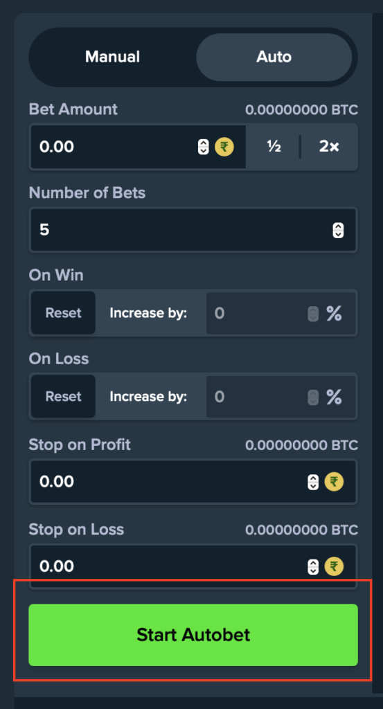This screenshot has width=383, height=709.
Task: Click Stop on Loss stepper arrows
Action: pyautogui.click(x=313, y=566)
